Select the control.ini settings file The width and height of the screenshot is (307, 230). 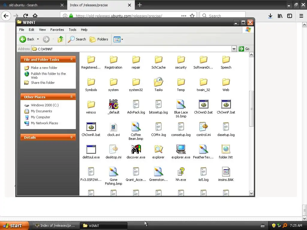pos(204,129)
